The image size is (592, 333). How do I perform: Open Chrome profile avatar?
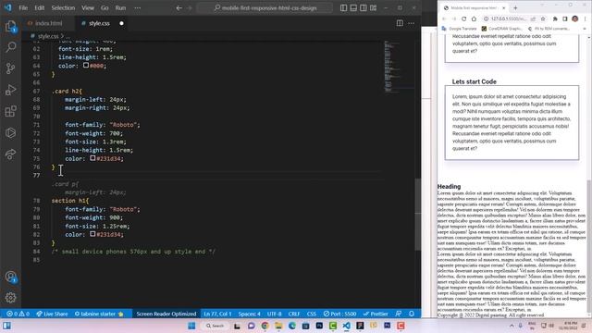click(x=575, y=18)
